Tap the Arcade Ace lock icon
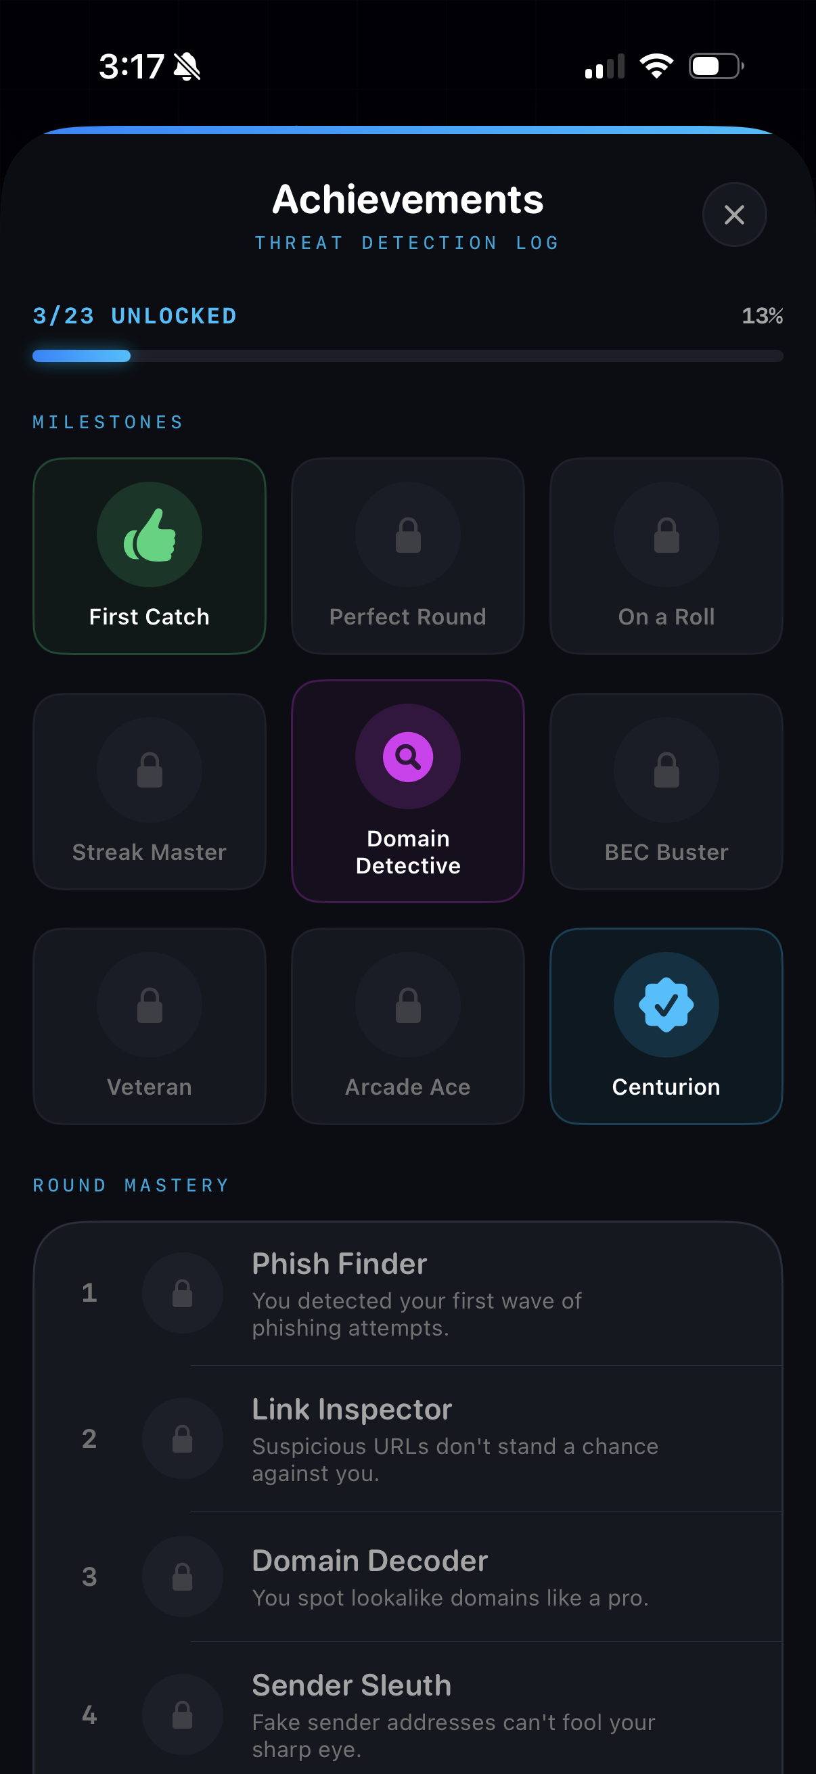The height and width of the screenshot is (1774, 816). point(407,1005)
